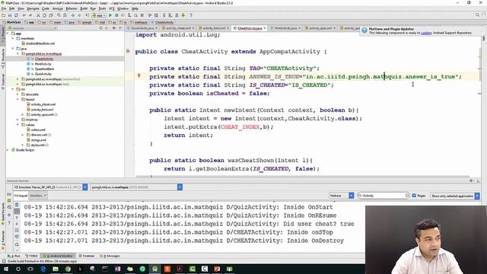Click the Cortana search circle in taskbar
Image resolution: width=487 pixels, height=274 pixels.
(18, 269)
